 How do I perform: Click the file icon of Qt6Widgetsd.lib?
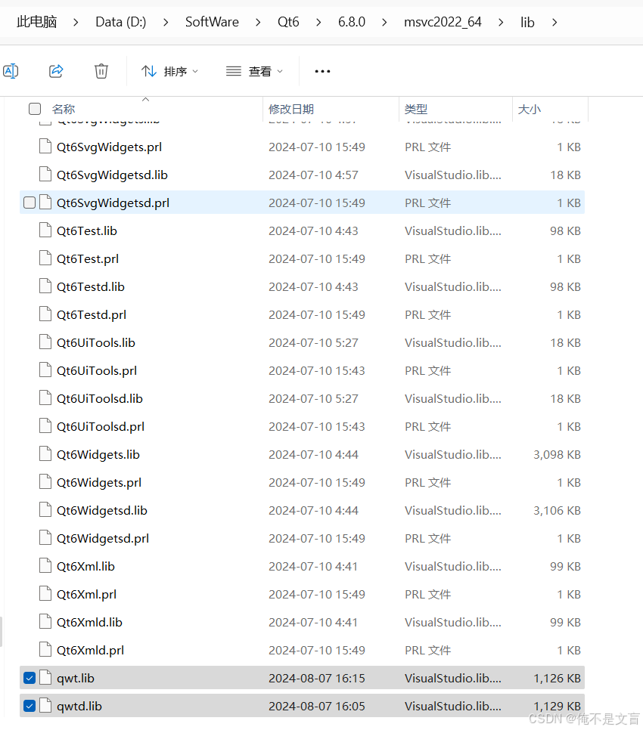point(45,510)
